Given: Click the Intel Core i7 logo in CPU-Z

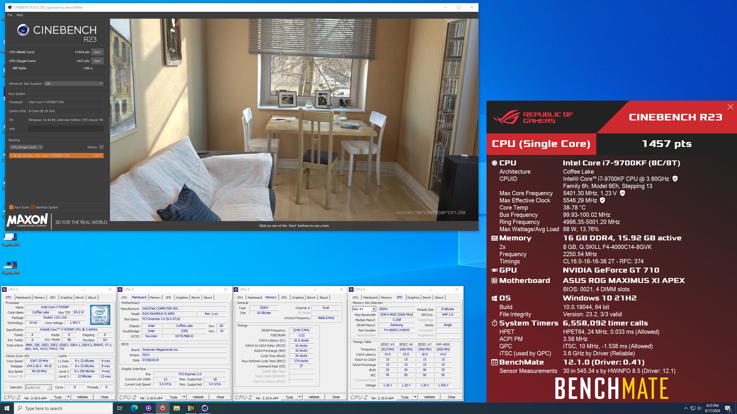Looking at the screenshot, I should point(100,315).
